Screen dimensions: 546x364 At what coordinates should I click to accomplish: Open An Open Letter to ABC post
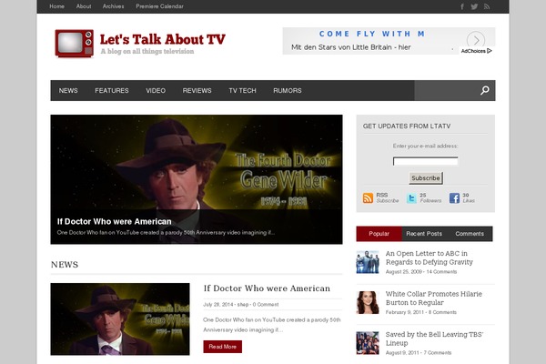429,258
